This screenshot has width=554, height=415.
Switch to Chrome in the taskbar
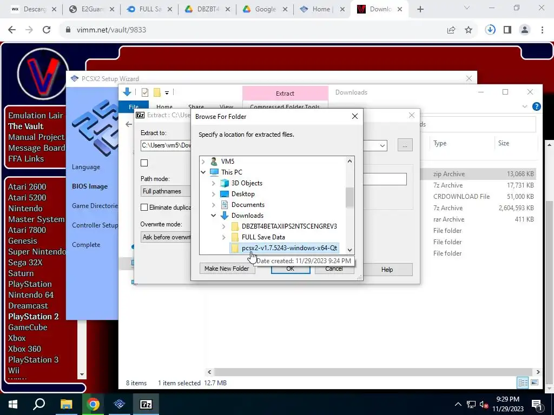pos(93,404)
